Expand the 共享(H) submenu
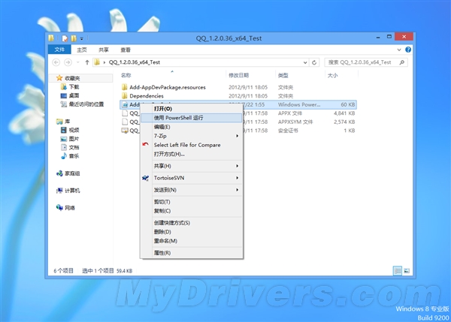Screen dimensions: 451x322 click(x=238, y=166)
